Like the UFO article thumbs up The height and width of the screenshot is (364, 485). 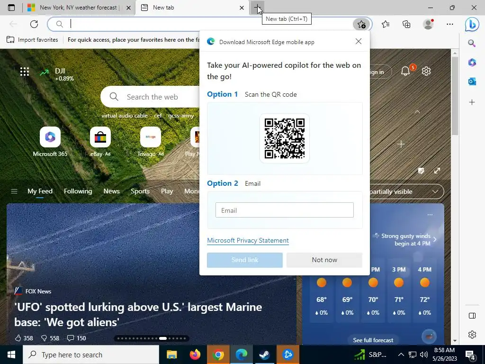(24, 338)
